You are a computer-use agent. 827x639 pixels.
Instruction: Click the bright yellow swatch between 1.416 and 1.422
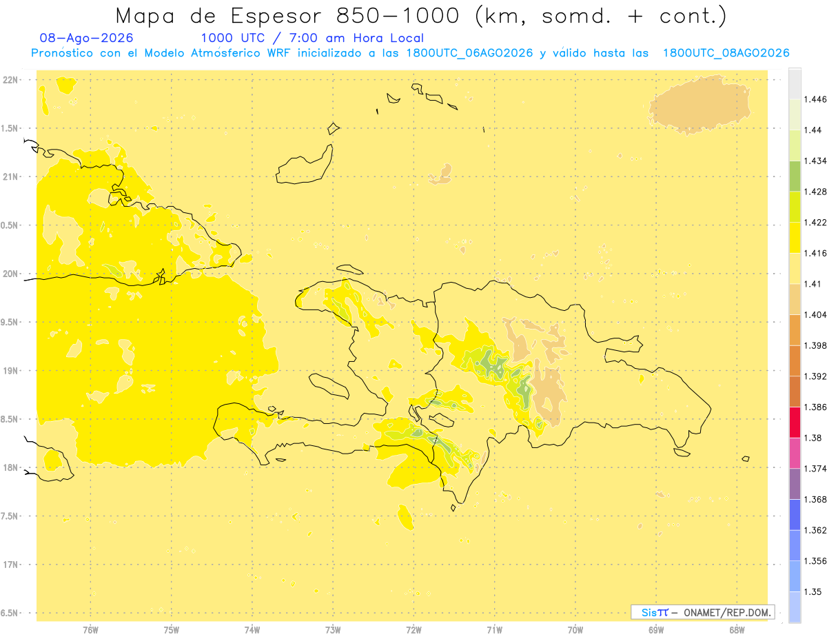coord(795,238)
